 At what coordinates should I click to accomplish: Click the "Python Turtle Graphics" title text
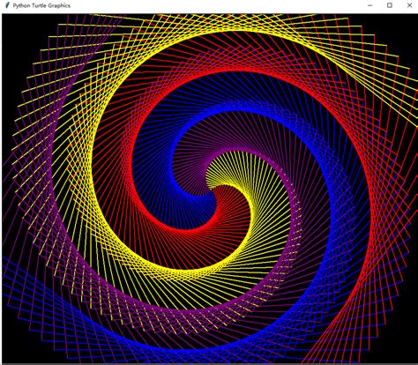41,5
